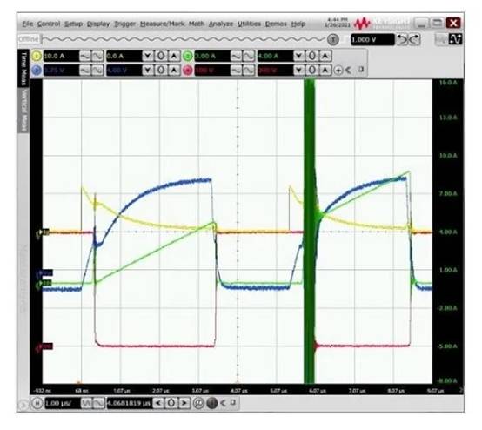The height and width of the screenshot is (430, 482).
Task: Decrease channel 1 offset with down arrow
Action: point(148,56)
